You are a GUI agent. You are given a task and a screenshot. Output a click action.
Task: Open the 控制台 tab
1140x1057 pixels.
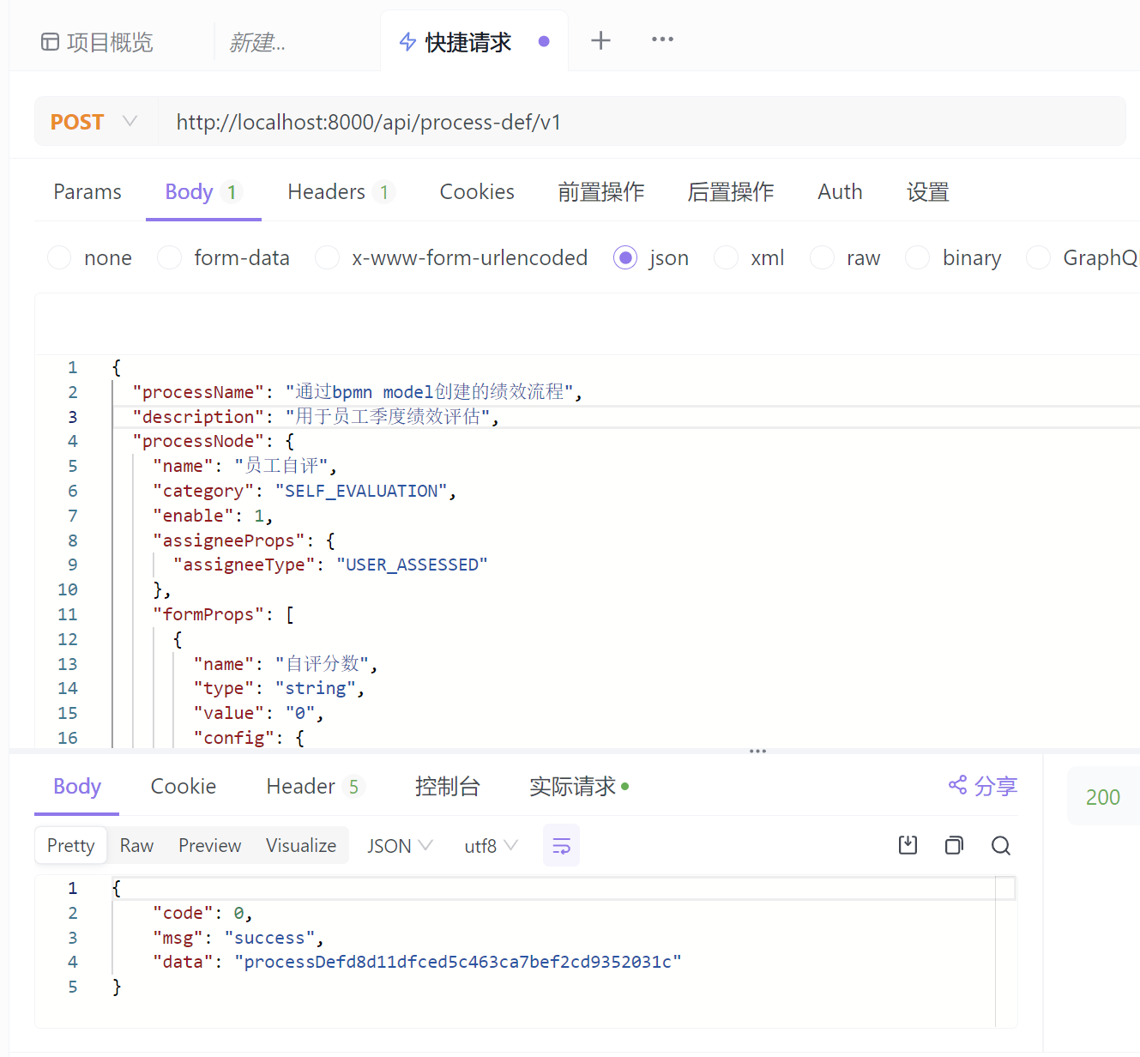click(447, 787)
